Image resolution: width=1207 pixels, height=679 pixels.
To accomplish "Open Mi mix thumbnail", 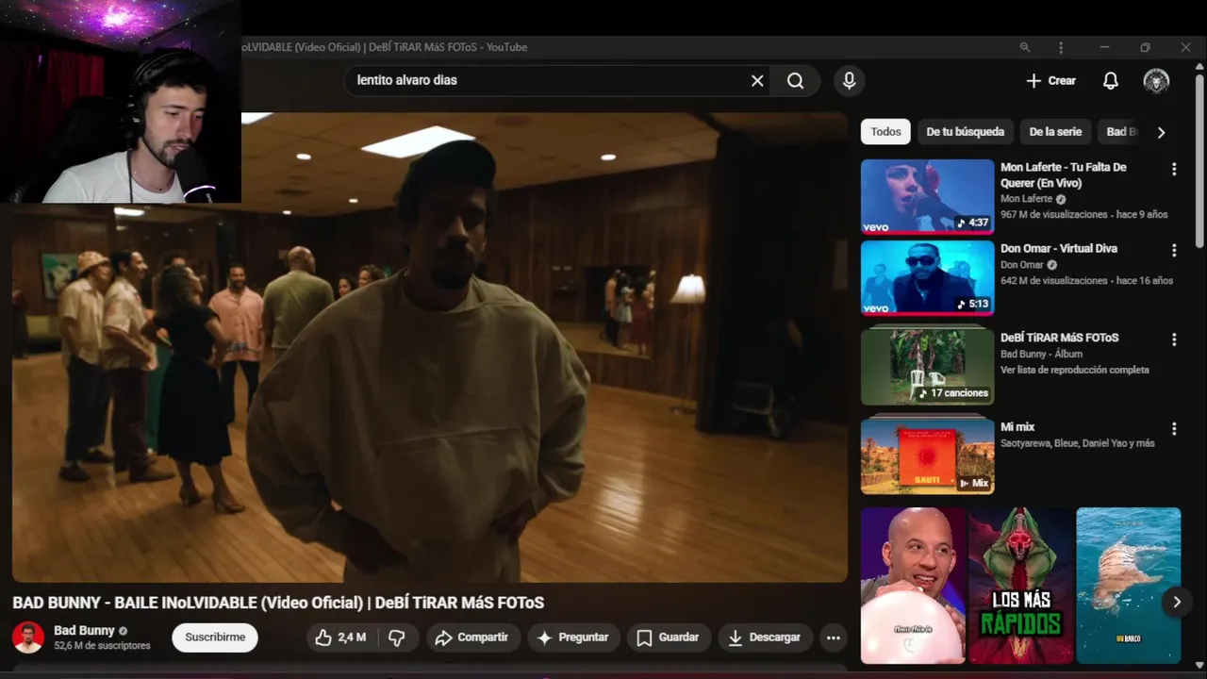I will 928,455.
